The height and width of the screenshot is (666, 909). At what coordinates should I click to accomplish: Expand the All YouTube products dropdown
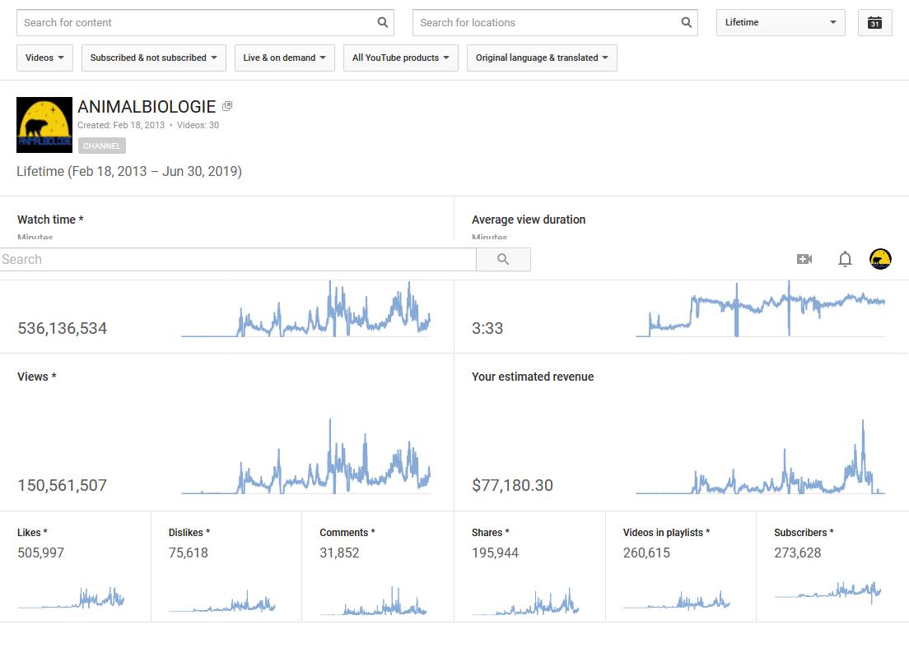pyautogui.click(x=401, y=58)
